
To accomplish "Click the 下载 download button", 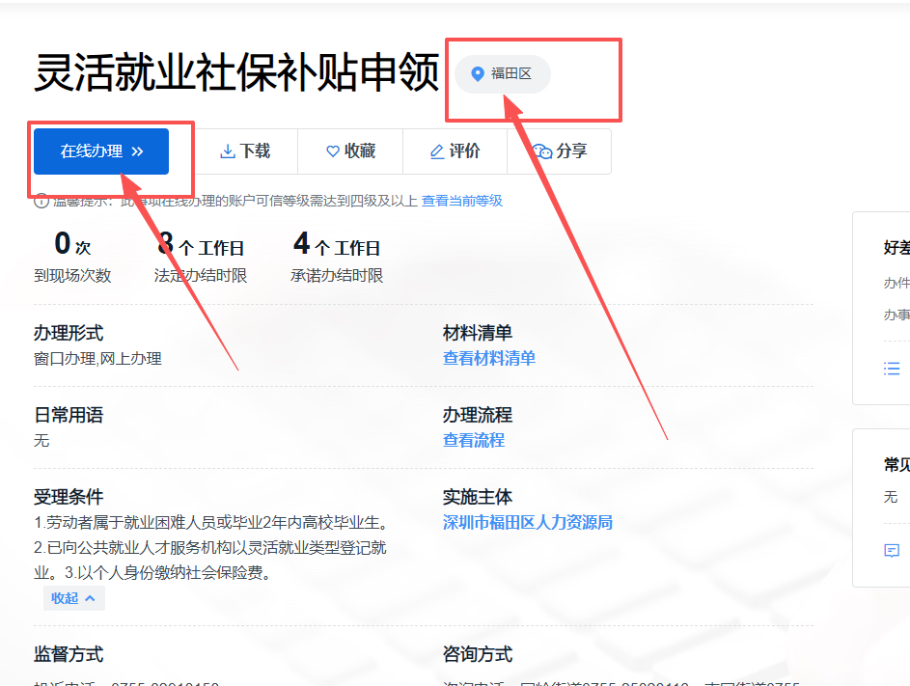I will [x=245, y=151].
